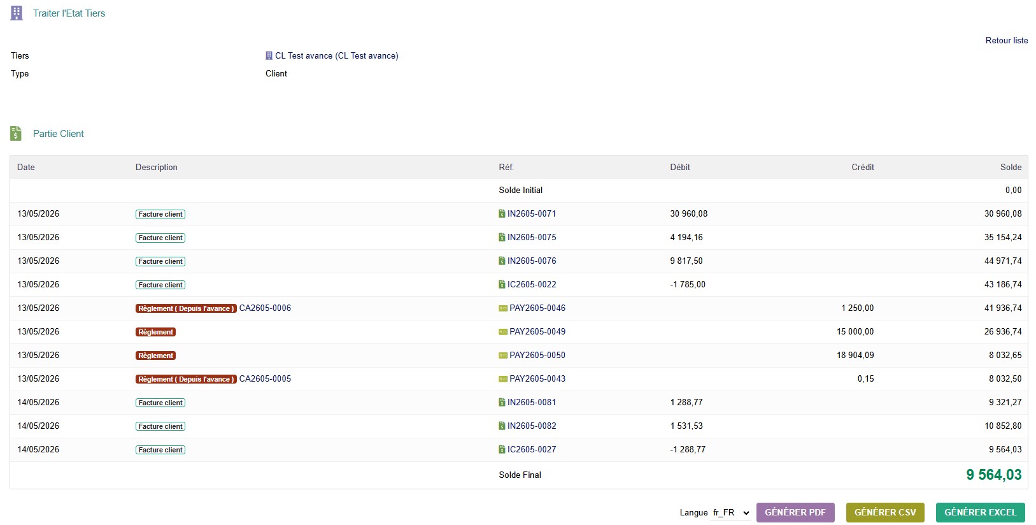Open invoice IN2605-0082
The image size is (1036, 525).
(532, 426)
